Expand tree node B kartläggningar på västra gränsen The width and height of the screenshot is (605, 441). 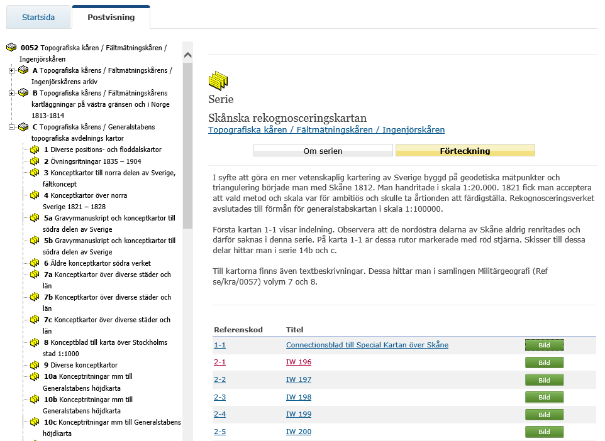pos(11,93)
